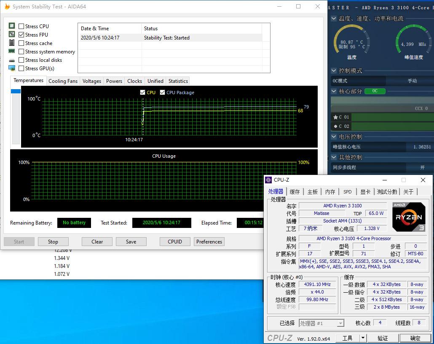Viewport: 434px width, 344px height.
Task: Click the percent icon beside Stress FPU
Action: click(x=12, y=34)
